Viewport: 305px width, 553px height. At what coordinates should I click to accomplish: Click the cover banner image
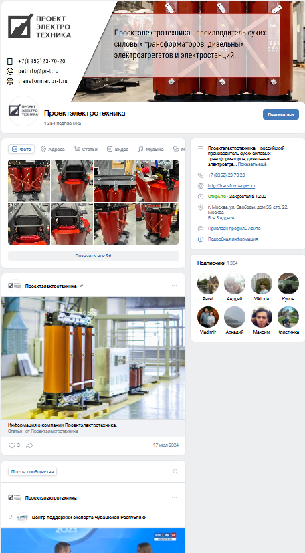coord(153,51)
